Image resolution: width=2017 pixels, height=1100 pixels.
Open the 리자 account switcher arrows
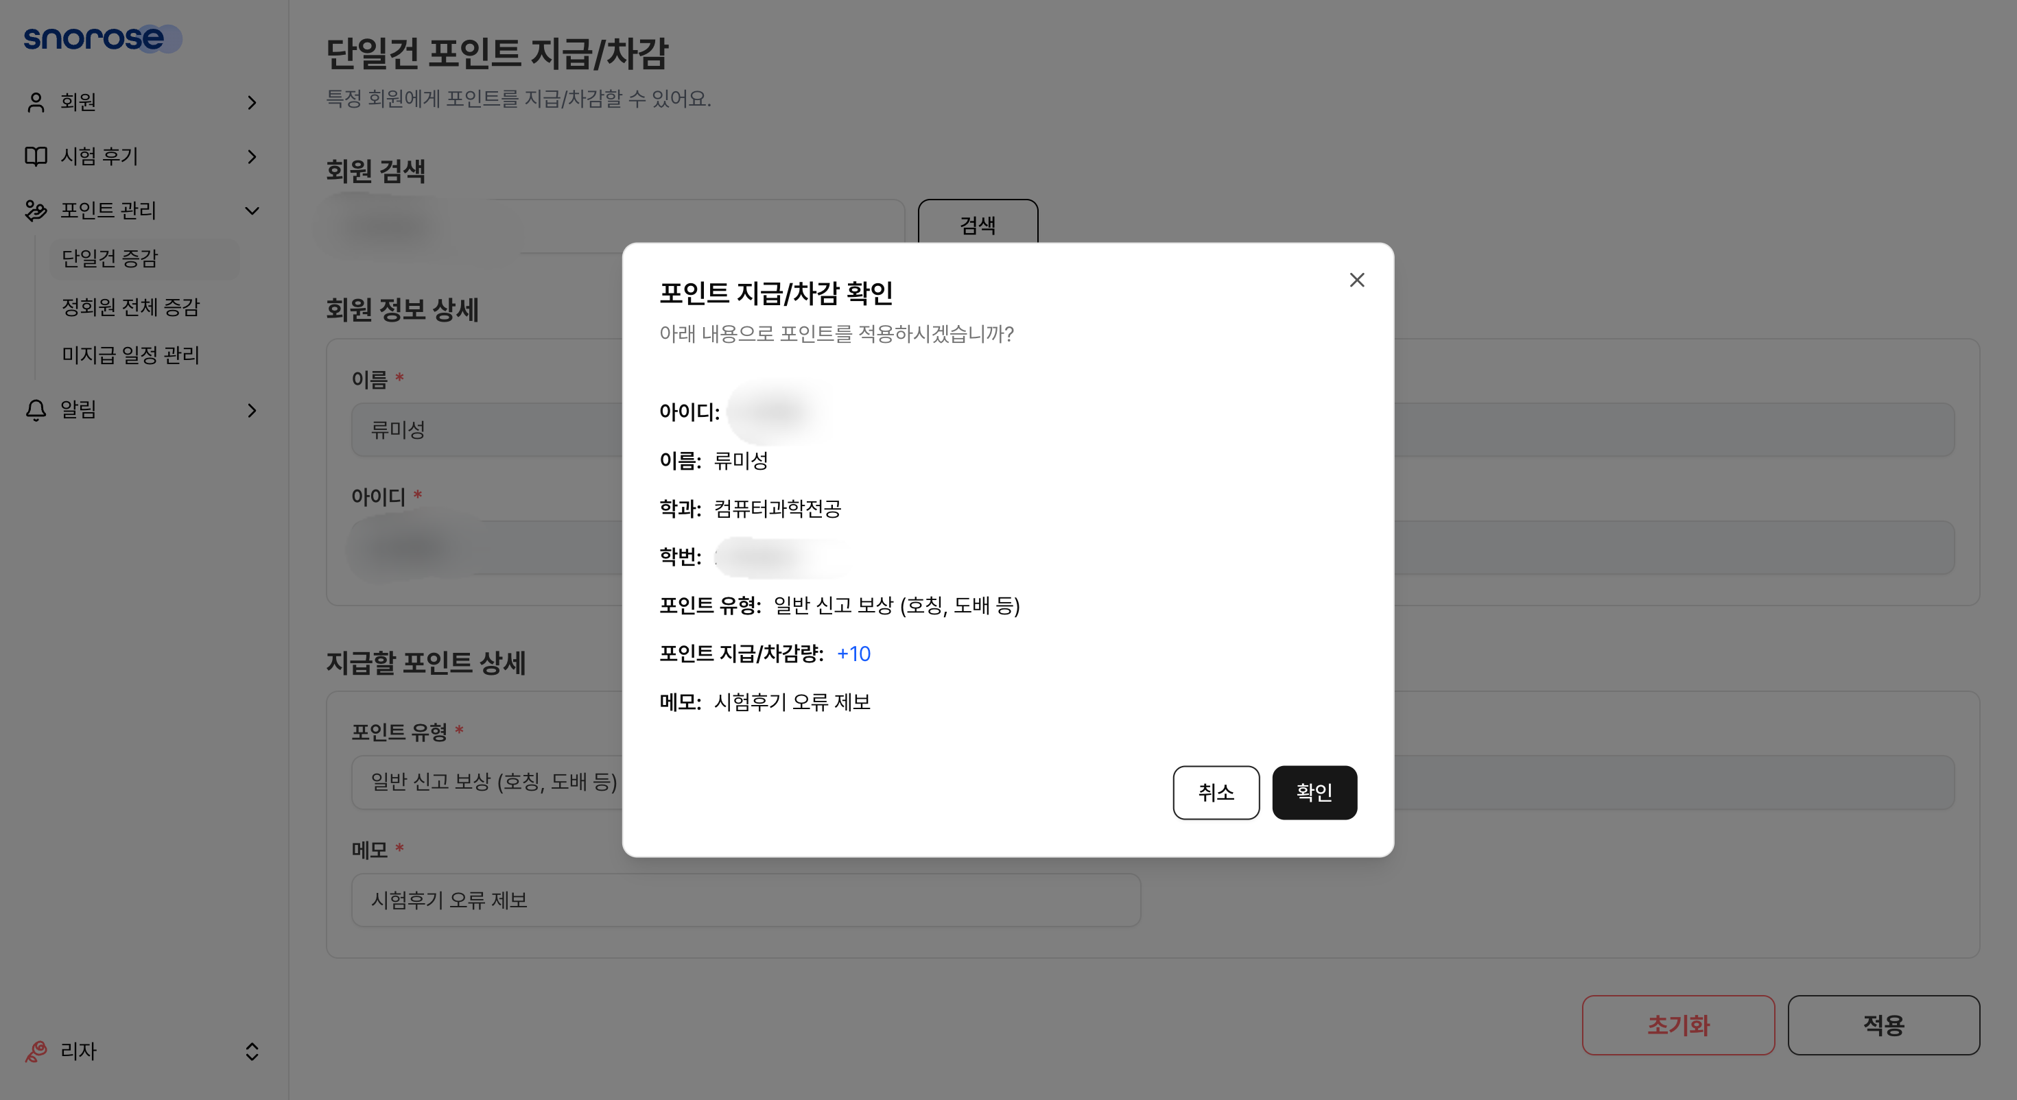[x=251, y=1051]
